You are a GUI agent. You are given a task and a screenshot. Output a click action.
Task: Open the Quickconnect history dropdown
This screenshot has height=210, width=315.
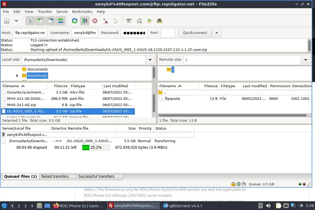[217, 33]
